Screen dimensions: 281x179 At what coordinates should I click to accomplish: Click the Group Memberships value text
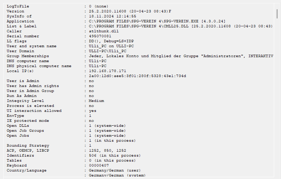181,56
